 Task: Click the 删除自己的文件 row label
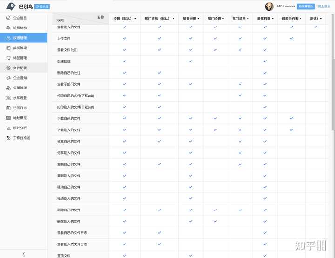pyautogui.click(x=68, y=210)
